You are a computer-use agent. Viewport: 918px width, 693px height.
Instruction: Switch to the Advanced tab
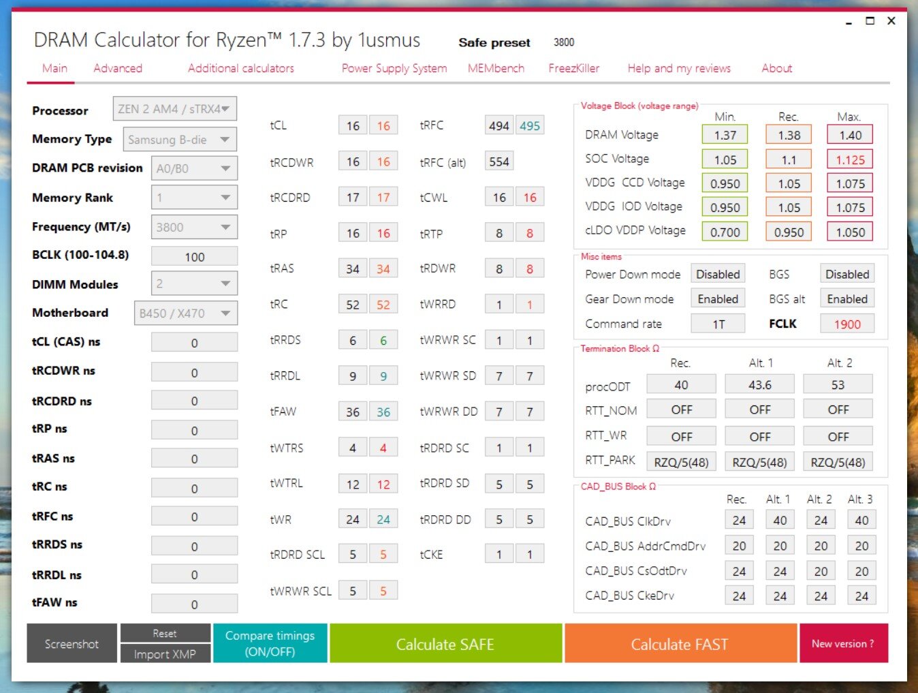pos(118,68)
